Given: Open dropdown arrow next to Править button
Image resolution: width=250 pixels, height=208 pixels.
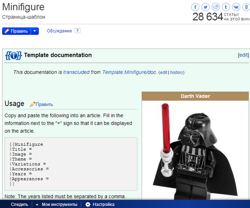Looking at the screenshot, I should coord(35,31).
